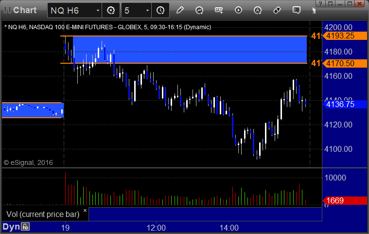
Task: Toggle the lock icon next to Dyn
Action: click(x=25, y=227)
